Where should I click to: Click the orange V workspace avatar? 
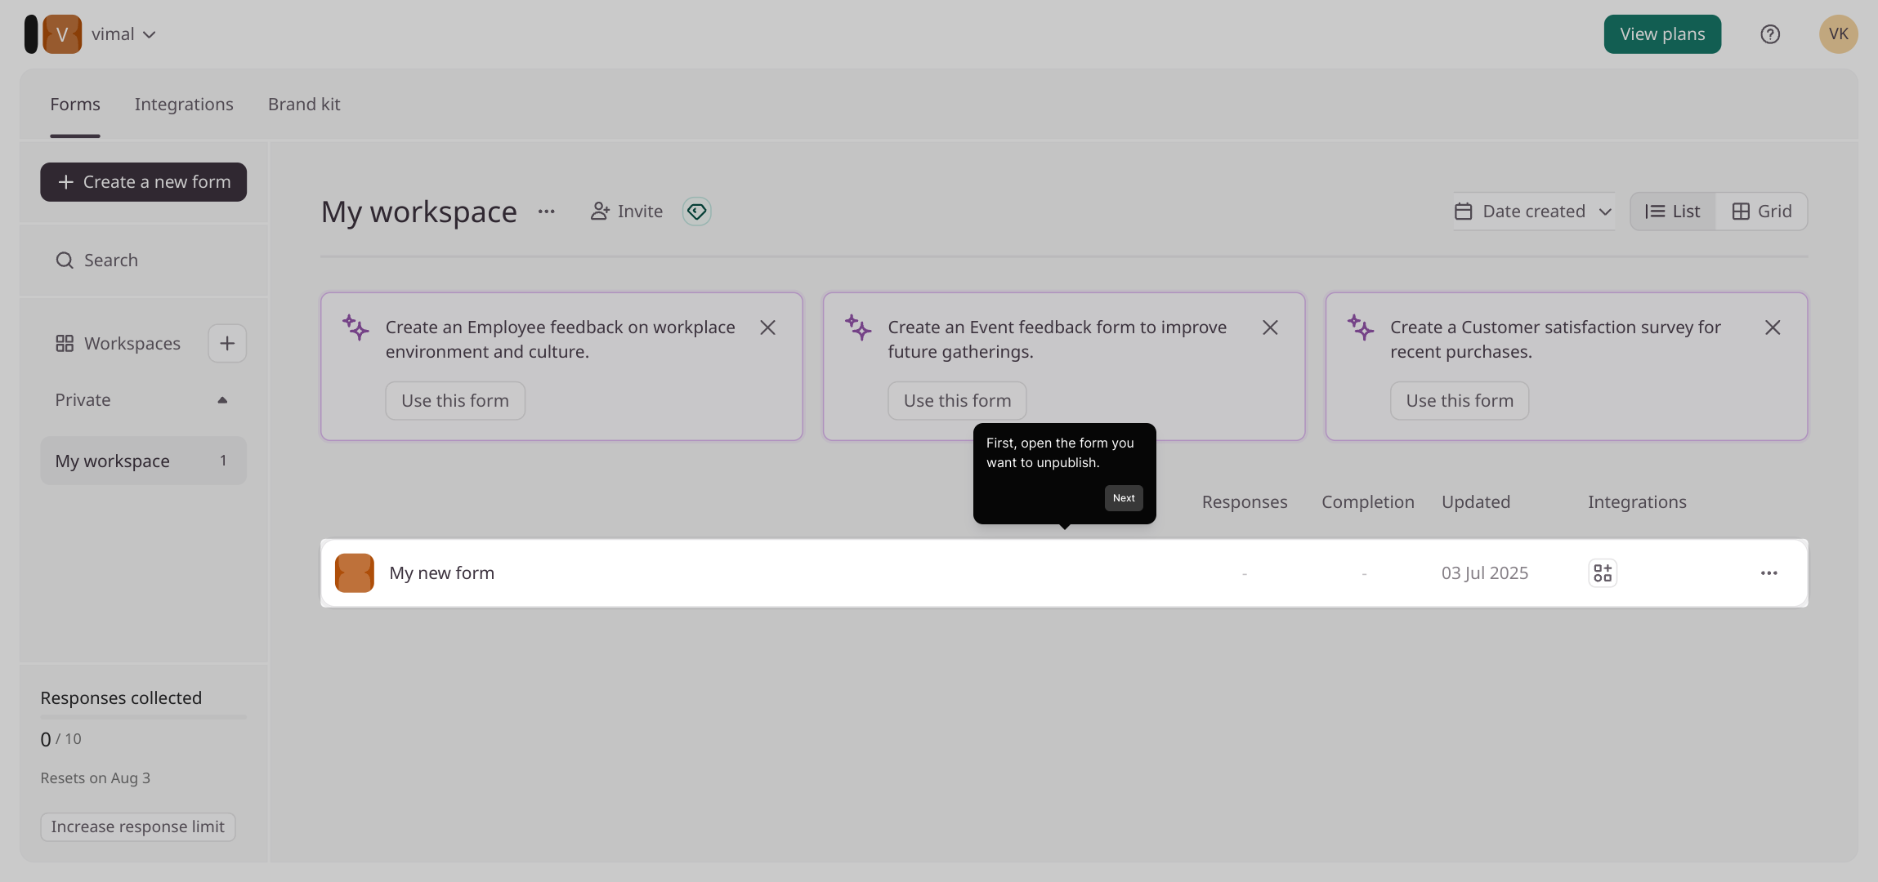[62, 34]
